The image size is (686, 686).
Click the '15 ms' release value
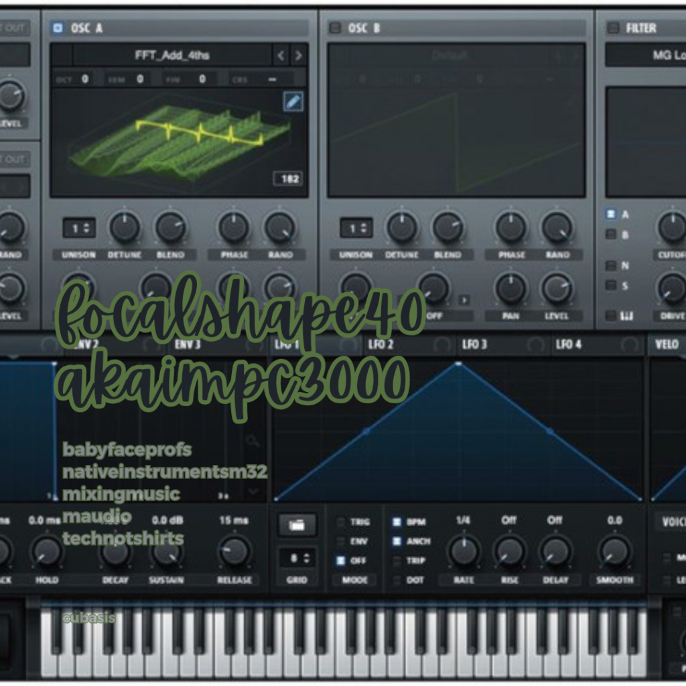[234, 520]
